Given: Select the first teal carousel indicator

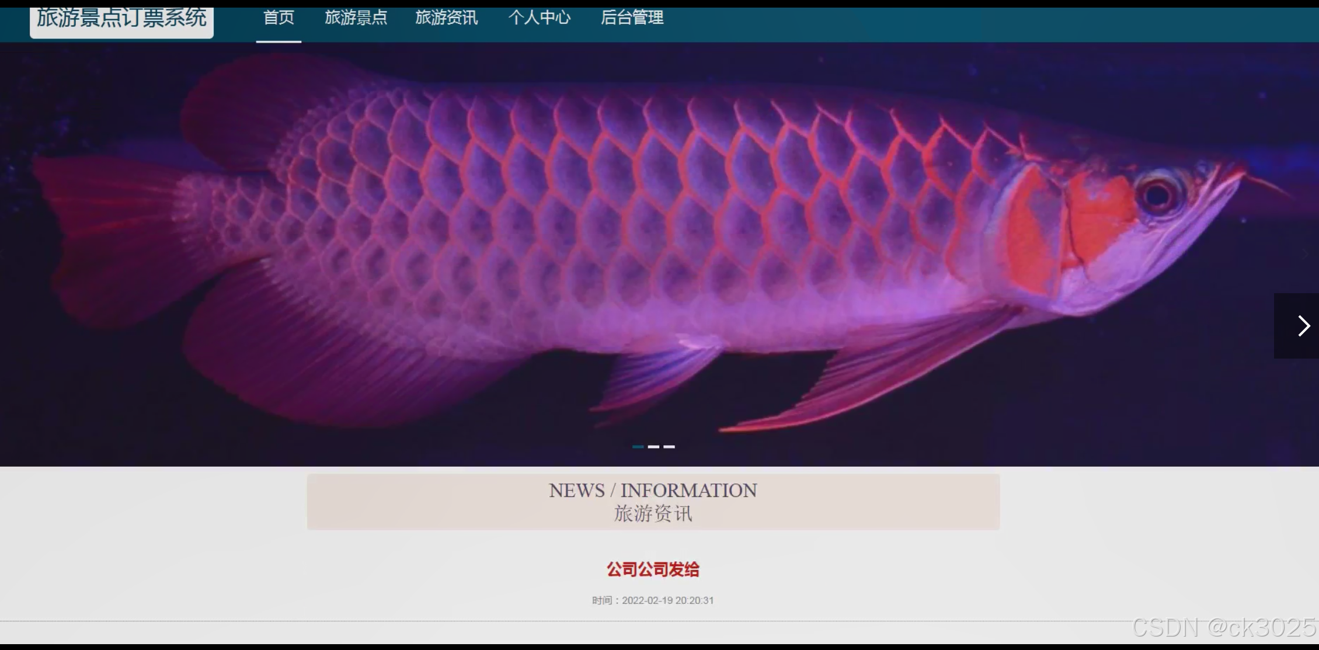Looking at the screenshot, I should 638,447.
